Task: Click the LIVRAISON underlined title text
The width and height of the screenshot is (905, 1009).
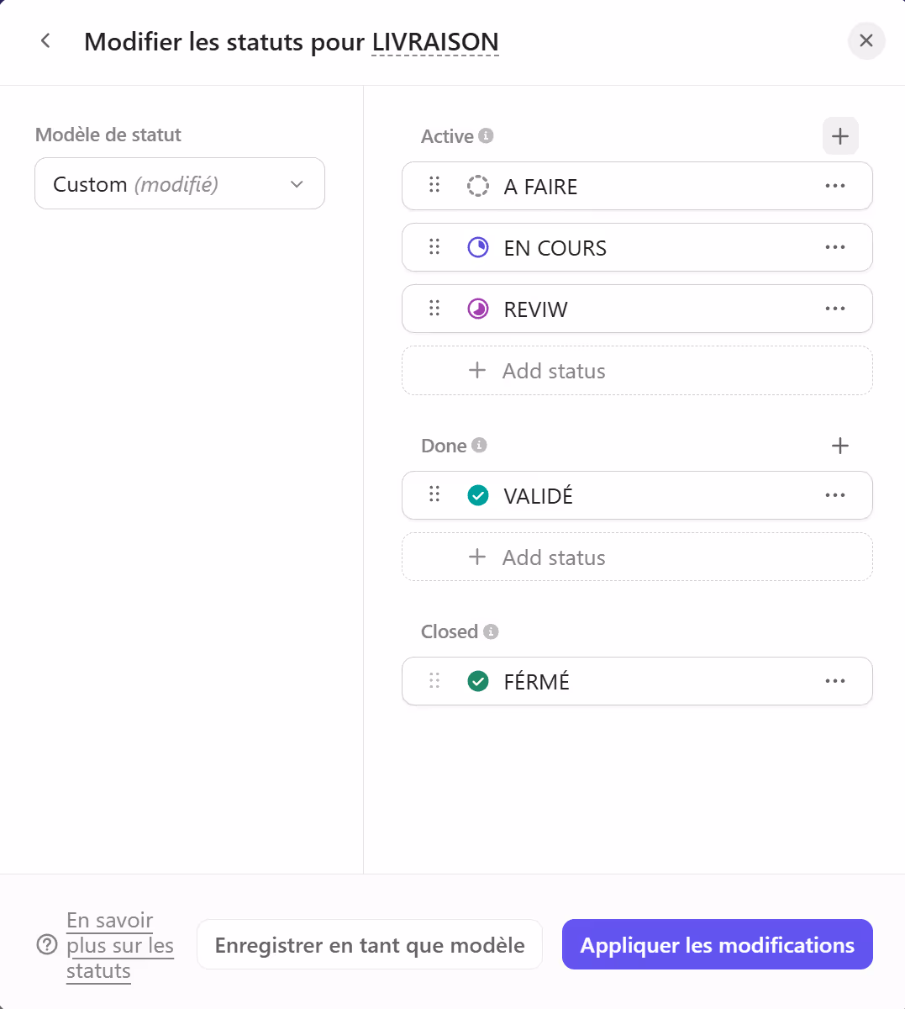Action: (436, 41)
